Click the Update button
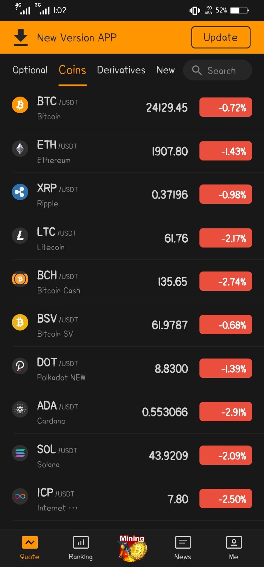 click(221, 37)
